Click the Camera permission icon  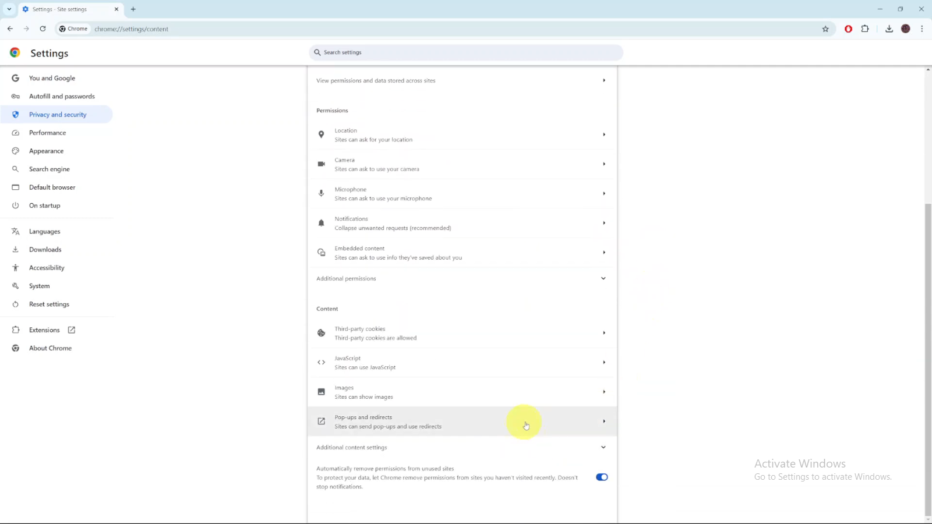coord(321,164)
